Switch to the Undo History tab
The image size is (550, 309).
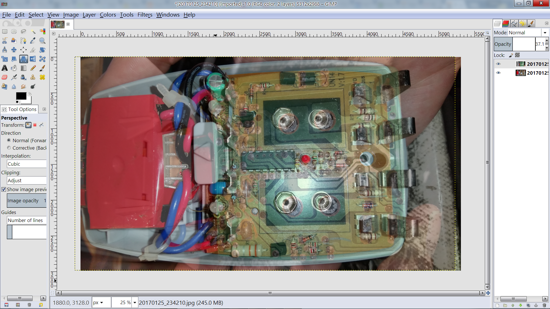(522, 23)
